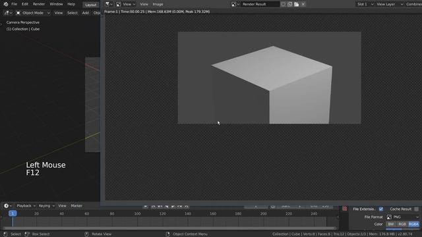This screenshot has height=237, width=422.
Task: Open the image editor type selector
Action: (109, 4)
